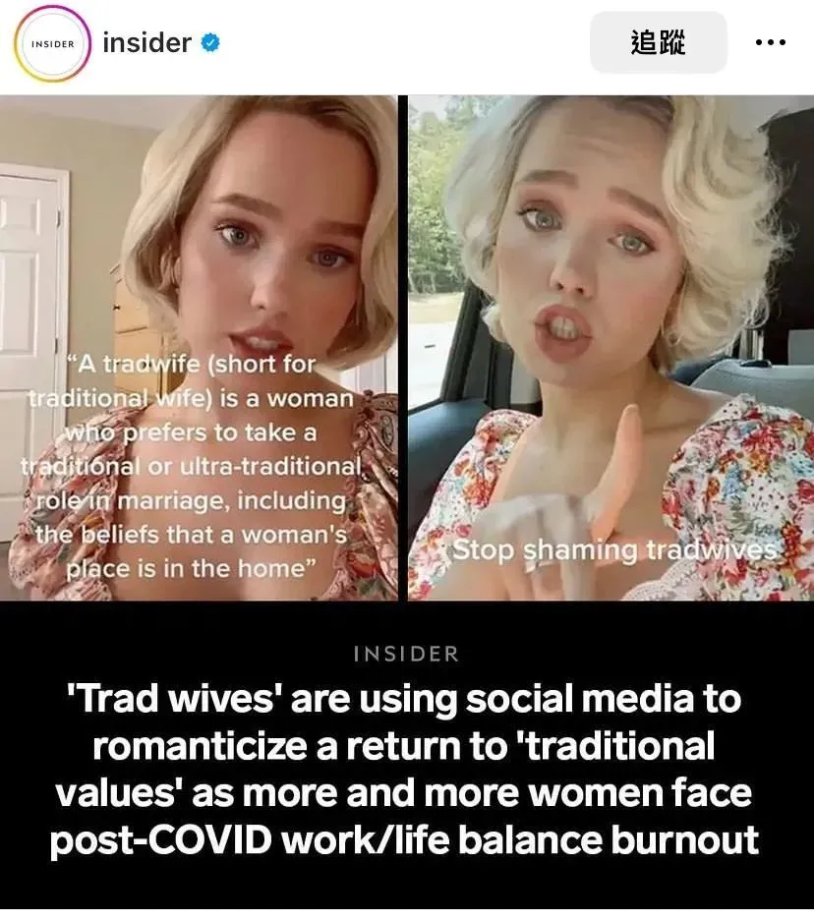
Task: Open the left tradwife definition image
Action: (x=199, y=348)
